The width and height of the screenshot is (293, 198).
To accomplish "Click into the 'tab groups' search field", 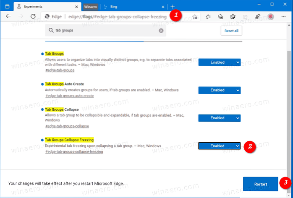I will (105, 31).
